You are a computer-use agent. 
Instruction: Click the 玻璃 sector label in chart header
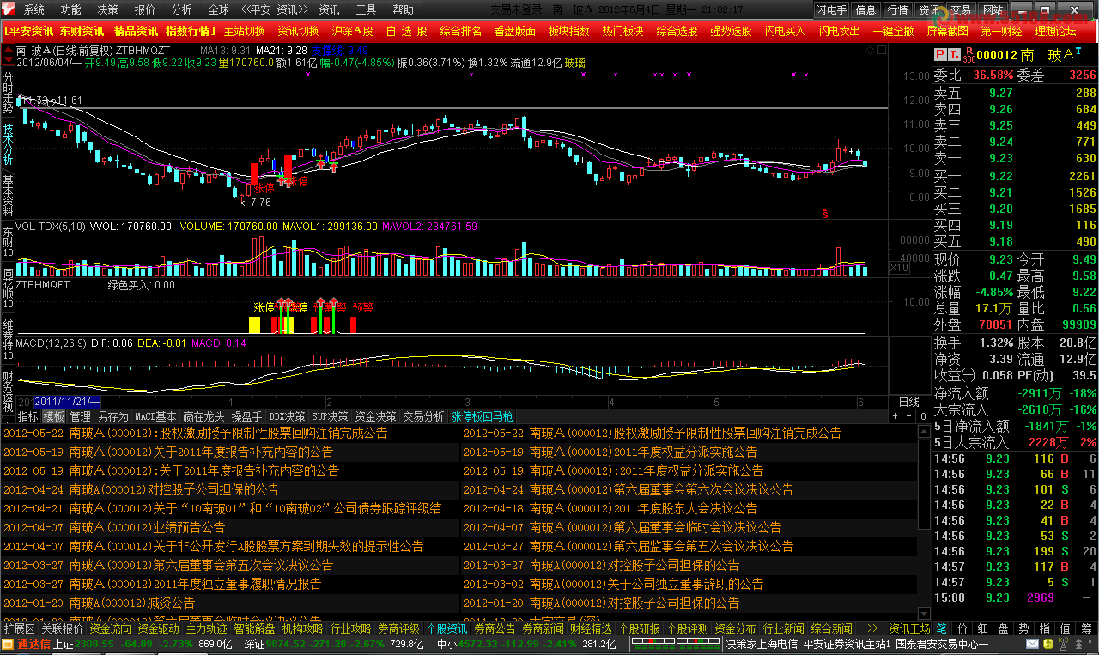(x=575, y=63)
